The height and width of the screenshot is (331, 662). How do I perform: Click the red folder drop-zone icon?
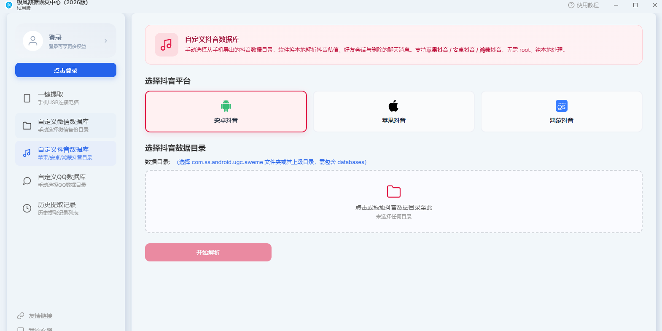point(394,191)
